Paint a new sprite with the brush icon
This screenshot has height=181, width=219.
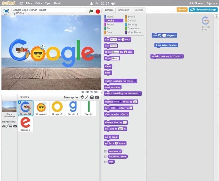point(87,97)
